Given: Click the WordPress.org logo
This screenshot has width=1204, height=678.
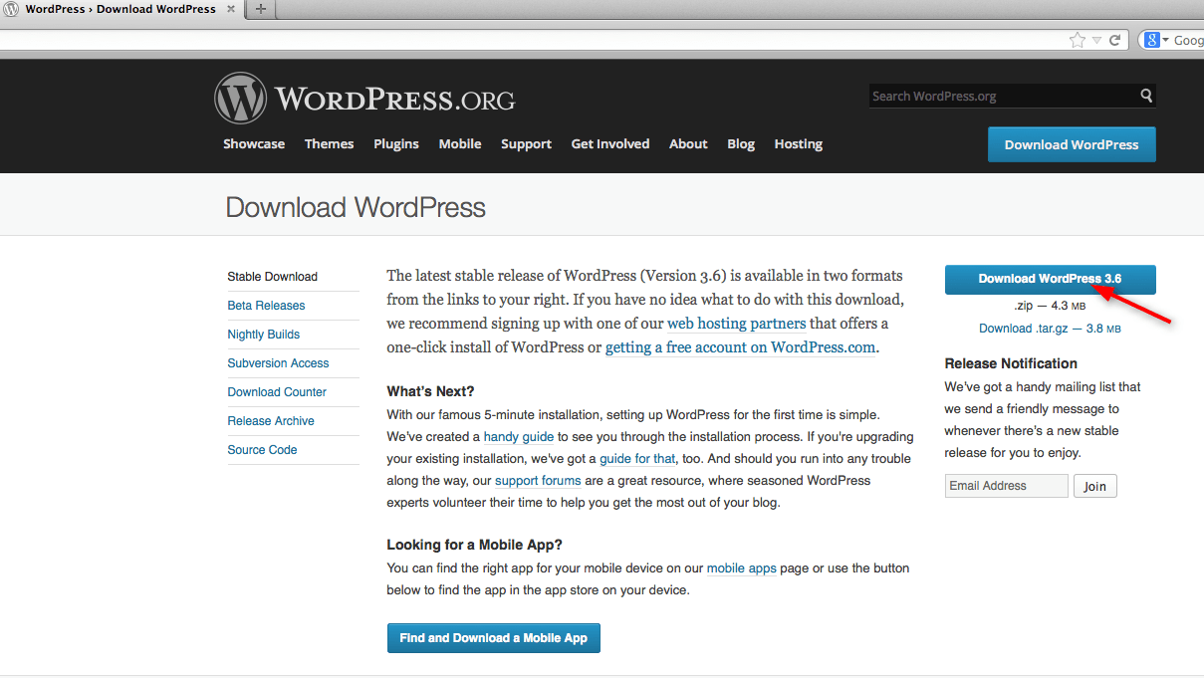Looking at the screenshot, I should 364,99.
